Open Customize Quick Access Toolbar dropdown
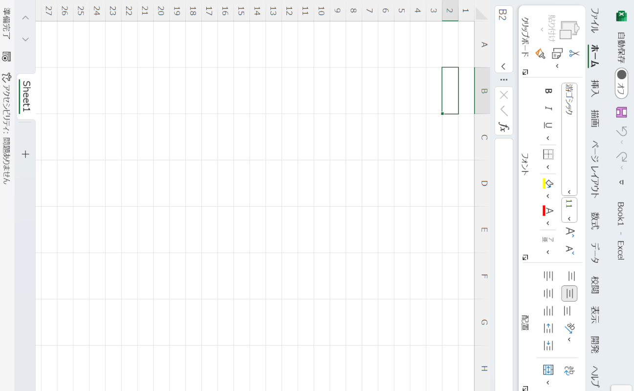The image size is (634, 391). click(621, 182)
